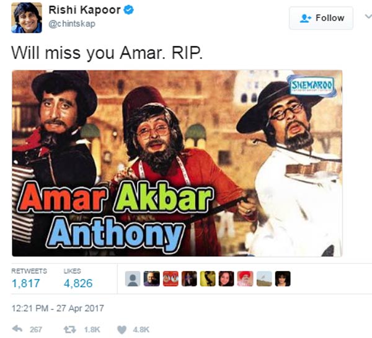
Task: Open the @chintskap handle link
Action: coord(72,24)
